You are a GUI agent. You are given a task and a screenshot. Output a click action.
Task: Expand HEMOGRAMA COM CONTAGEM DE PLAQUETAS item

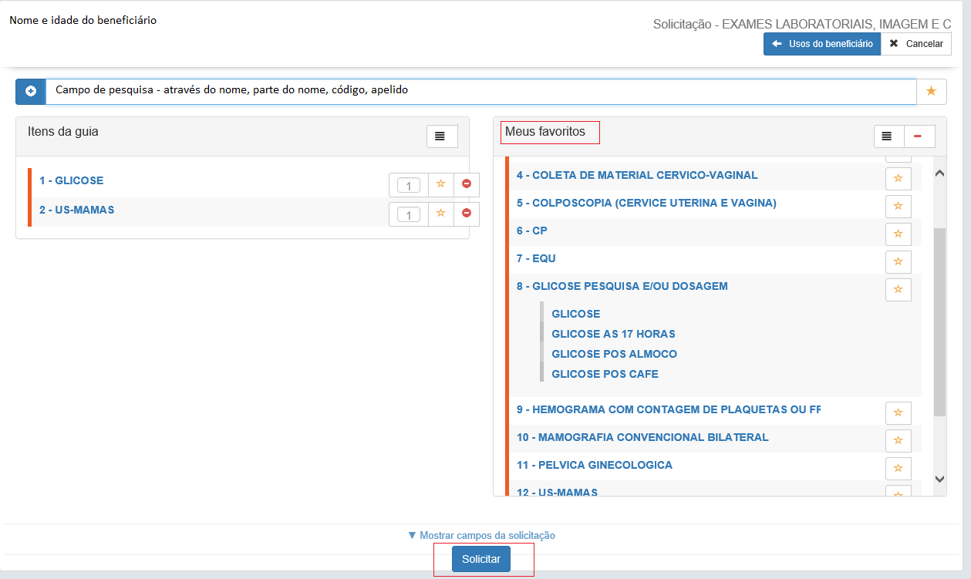[x=668, y=409]
